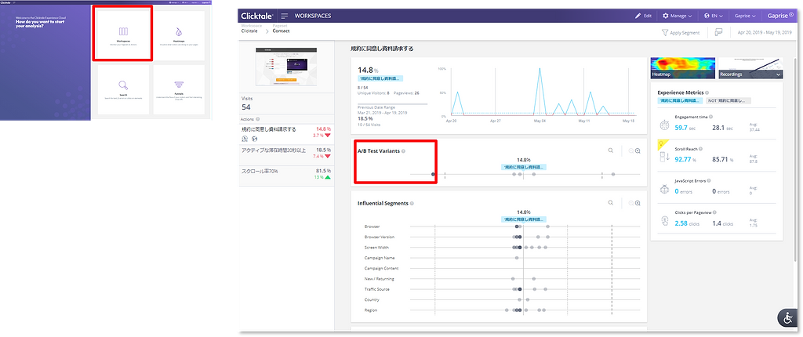This screenshot has width=803, height=337.
Task: Click the info icon next to Actions
Action: [257, 119]
